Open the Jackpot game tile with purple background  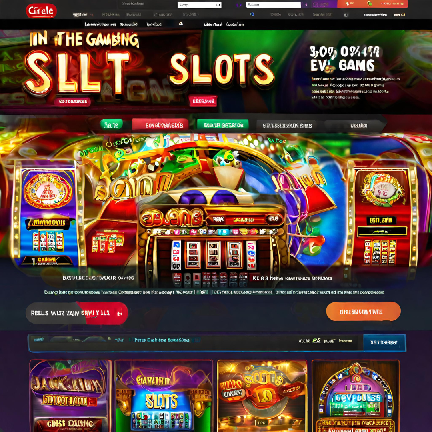[70, 396]
